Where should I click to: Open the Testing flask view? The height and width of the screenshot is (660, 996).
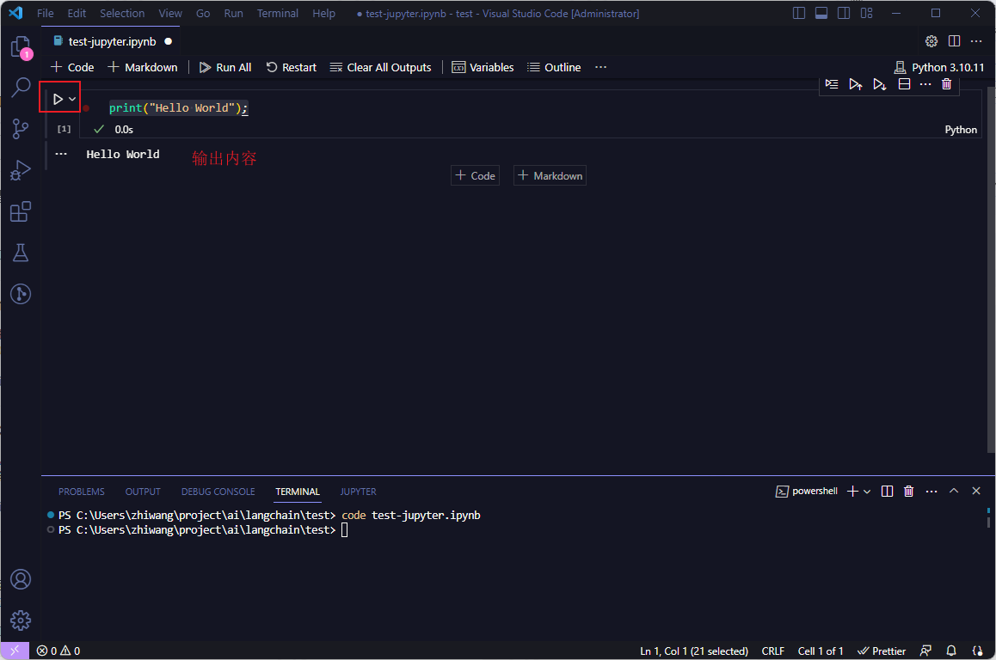[21, 253]
